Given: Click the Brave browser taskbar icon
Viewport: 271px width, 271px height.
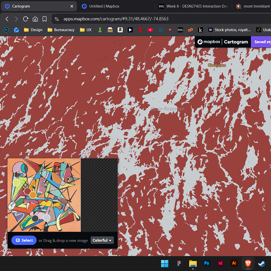Looking at the screenshot, I should 248,263.
